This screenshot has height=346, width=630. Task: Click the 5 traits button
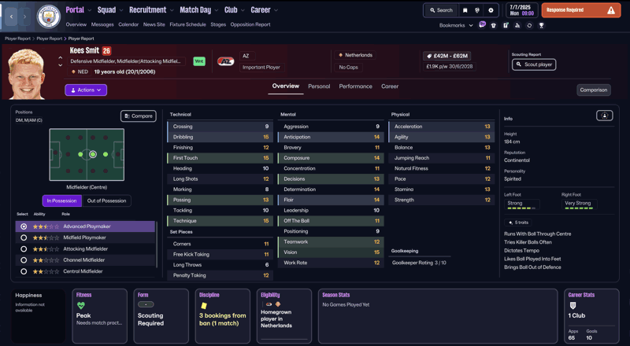click(518, 223)
